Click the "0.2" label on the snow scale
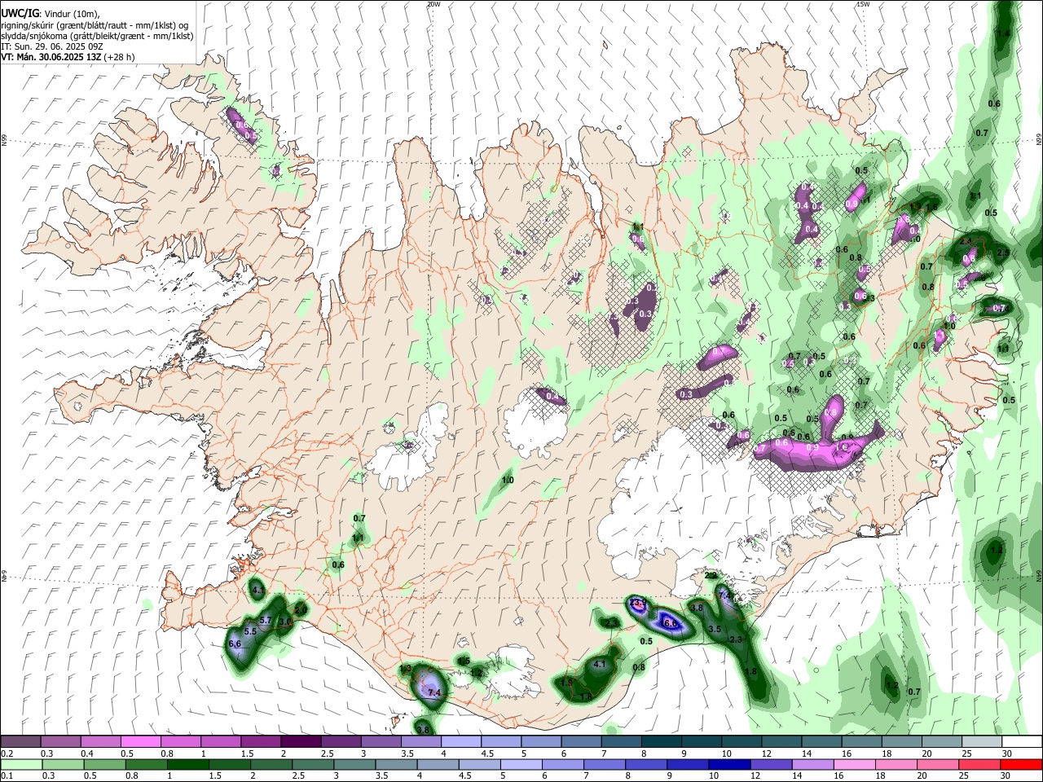Viewport: 1043px width, 782px height. click(7, 753)
